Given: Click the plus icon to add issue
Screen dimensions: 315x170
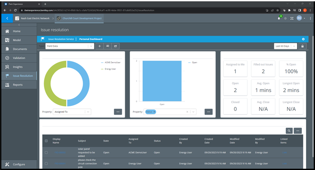Looking at the screenshot, I should click(99, 46).
